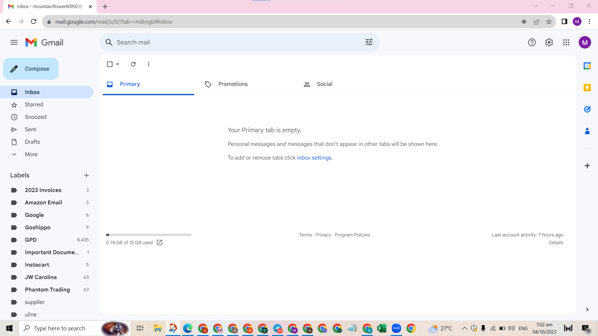Open Terms link
The image size is (598, 336).
pos(305,235)
